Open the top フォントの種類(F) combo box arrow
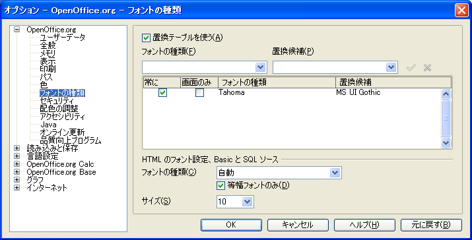This screenshot has width=472, height=240. pos(260,67)
